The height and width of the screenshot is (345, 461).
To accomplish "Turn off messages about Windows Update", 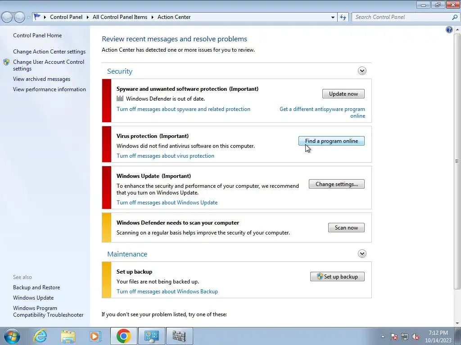I will click(167, 203).
